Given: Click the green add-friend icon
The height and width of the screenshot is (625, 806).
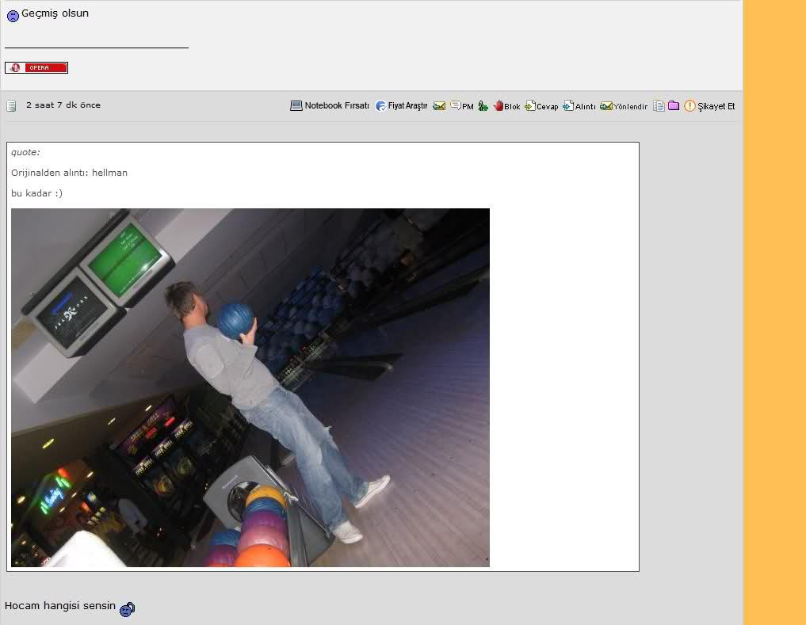Looking at the screenshot, I should [x=483, y=105].
